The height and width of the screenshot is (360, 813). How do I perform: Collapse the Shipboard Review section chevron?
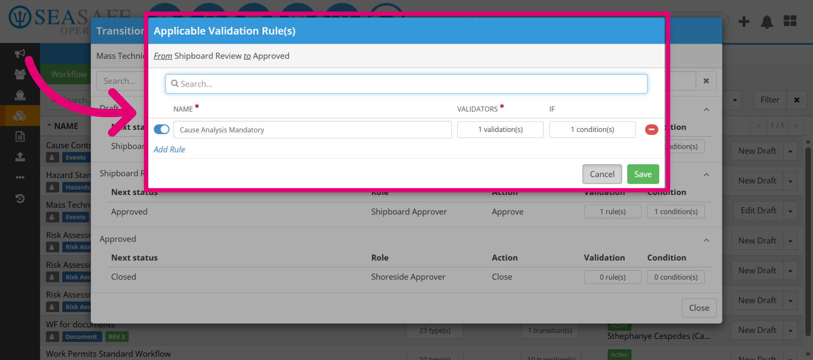706,175
